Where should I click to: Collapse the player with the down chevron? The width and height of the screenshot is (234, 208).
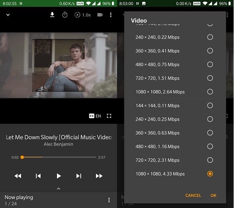pos(8,15)
